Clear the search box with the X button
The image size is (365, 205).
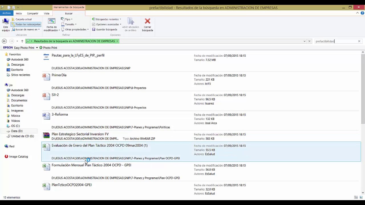click(x=359, y=41)
